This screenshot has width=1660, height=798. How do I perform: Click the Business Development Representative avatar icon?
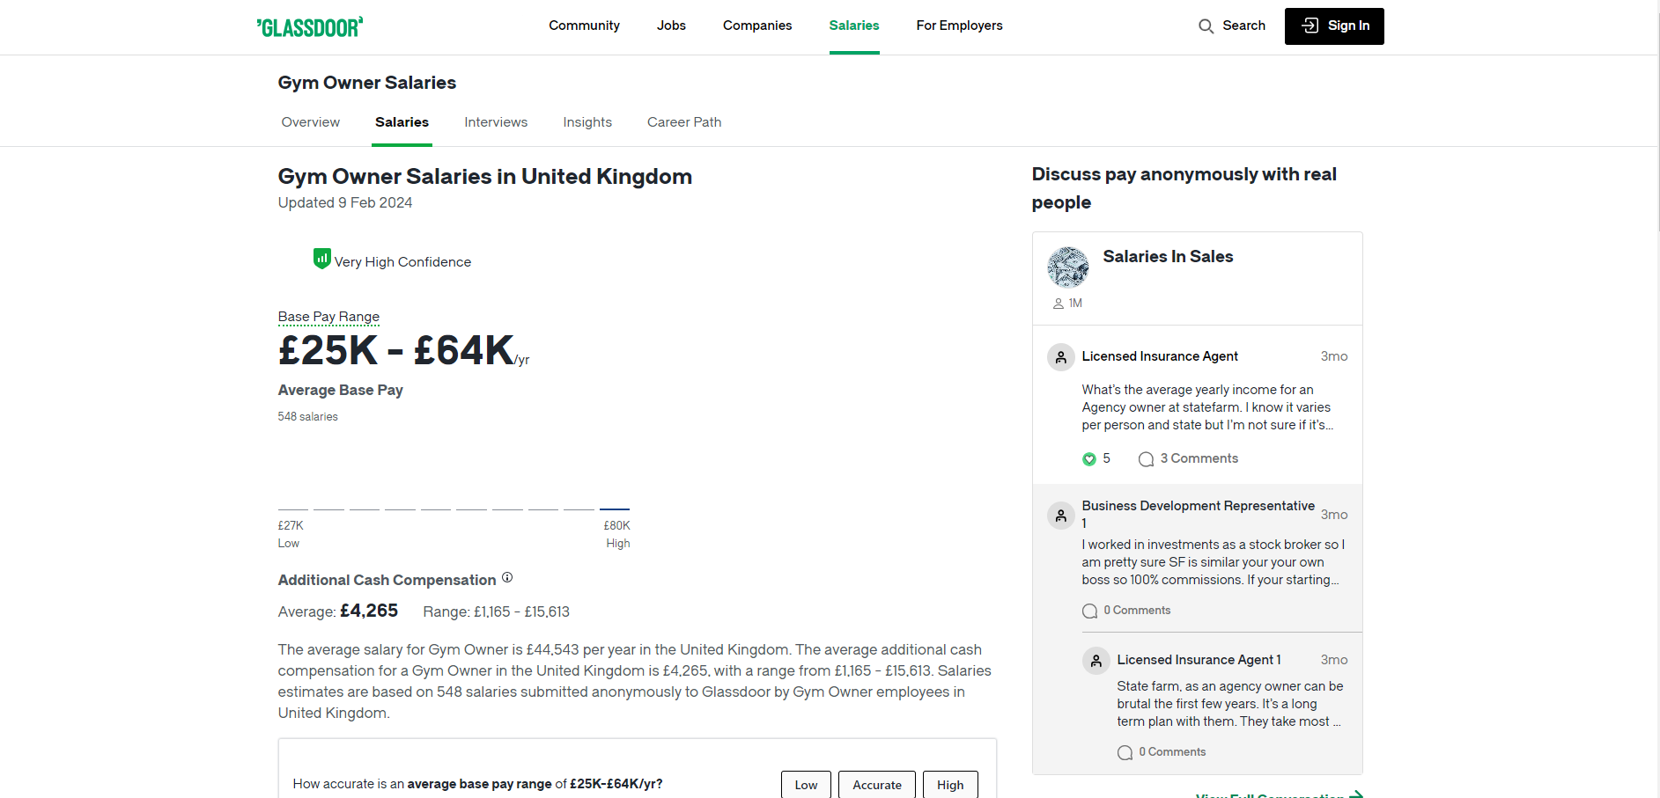[1060, 516]
